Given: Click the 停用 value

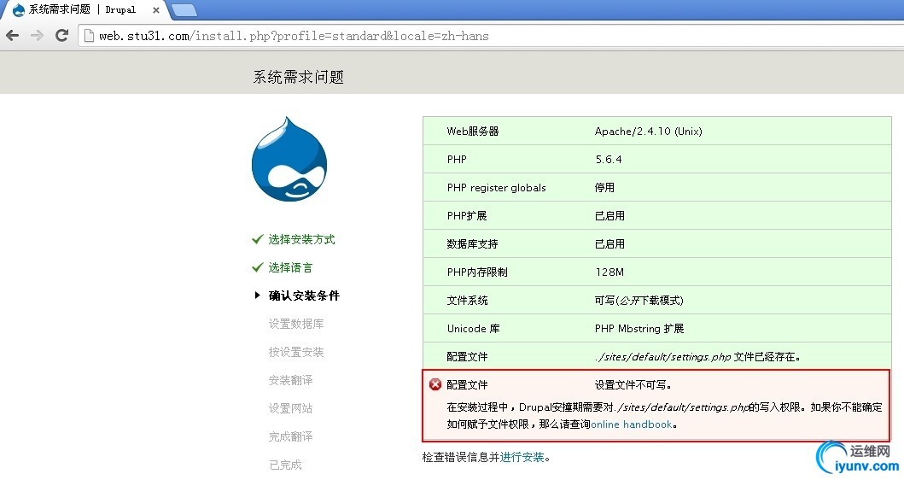Looking at the screenshot, I should pyautogui.click(x=604, y=188).
